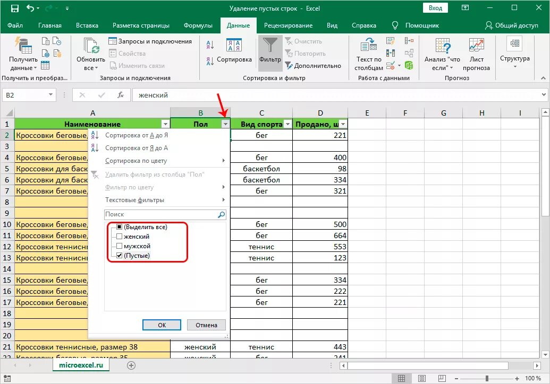
Task: Click zoom out minus icon
Action: pos(456,378)
